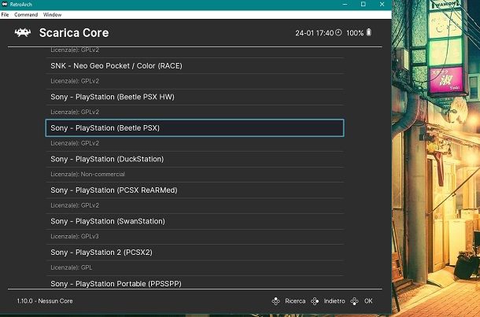The image size is (480, 317).
Task: Click OK button label in footer
Action: (368, 301)
